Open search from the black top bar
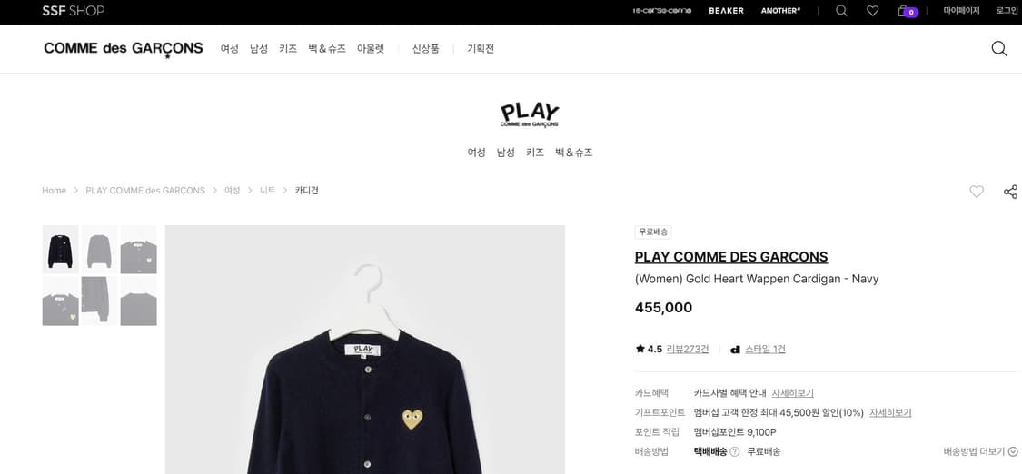1022x474 pixels. [841, 11]
